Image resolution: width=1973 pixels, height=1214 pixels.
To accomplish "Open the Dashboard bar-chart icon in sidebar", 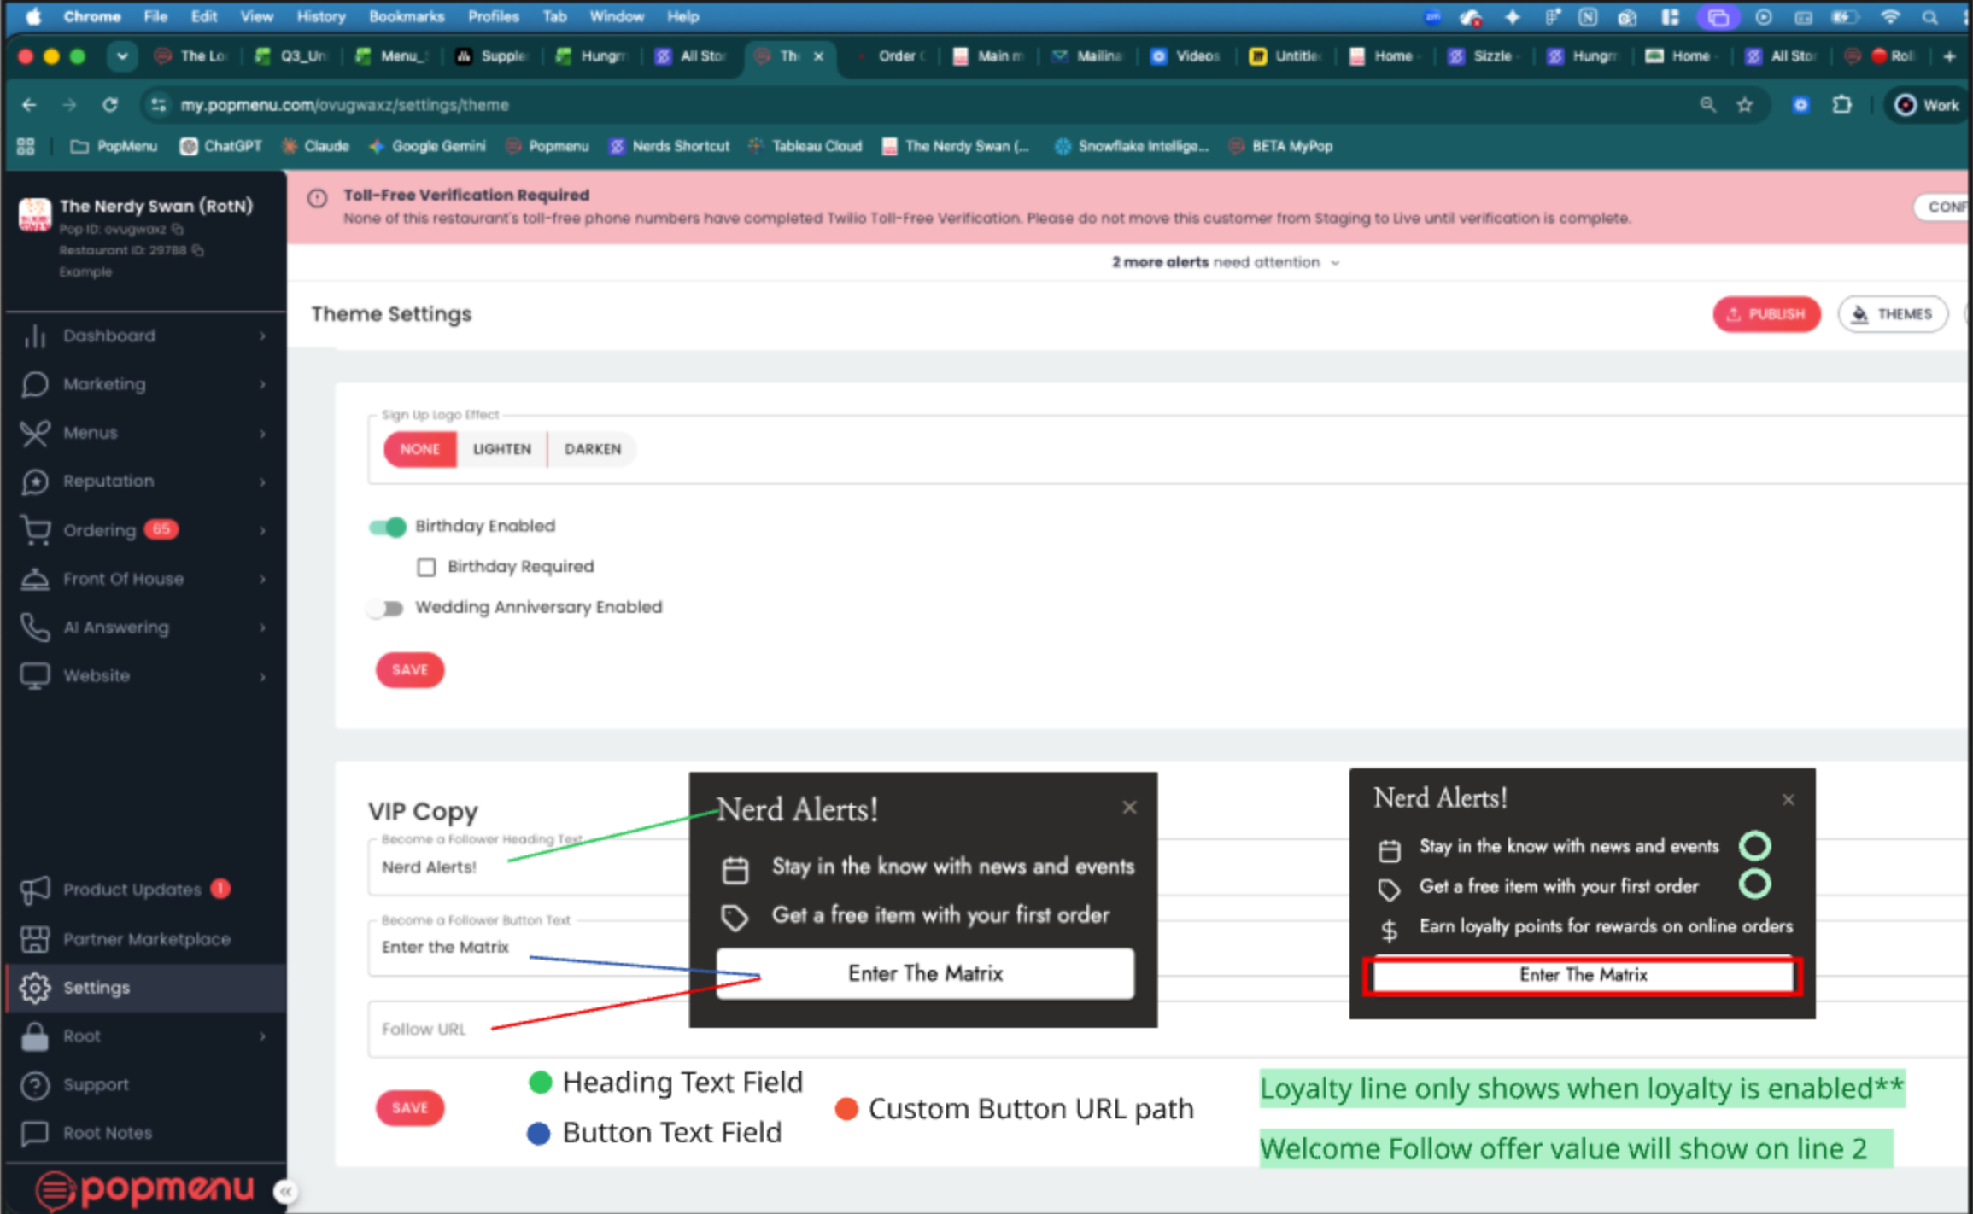I will pos(35,336).
